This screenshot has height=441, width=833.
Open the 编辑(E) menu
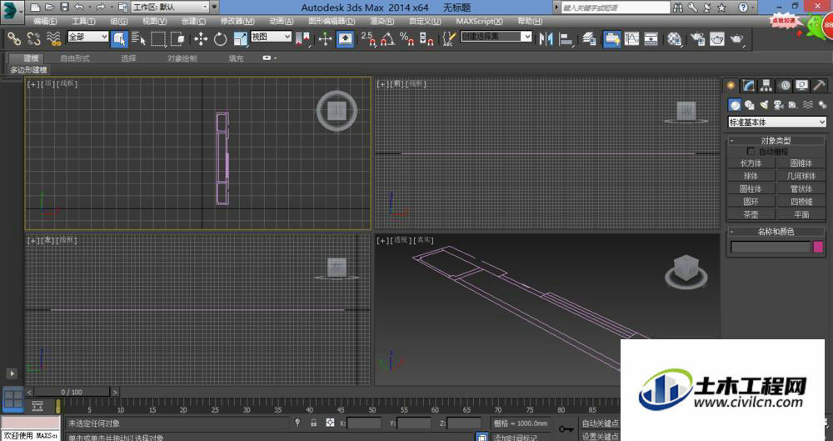point(45,22)
